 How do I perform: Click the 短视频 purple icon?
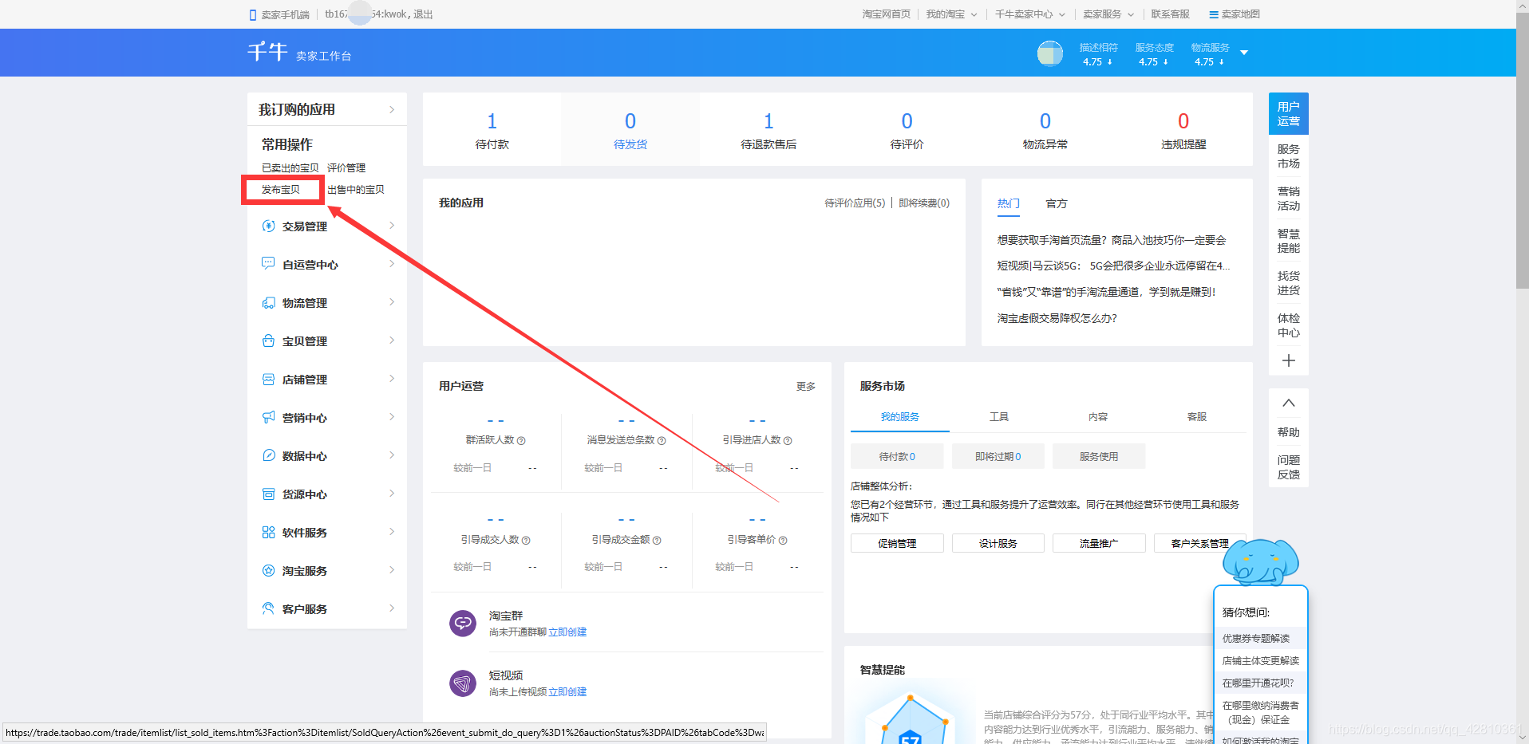[463, 683]
